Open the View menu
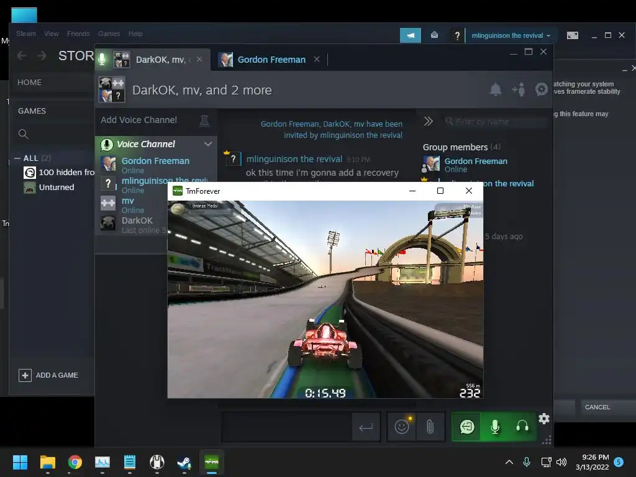 point(51,34)
